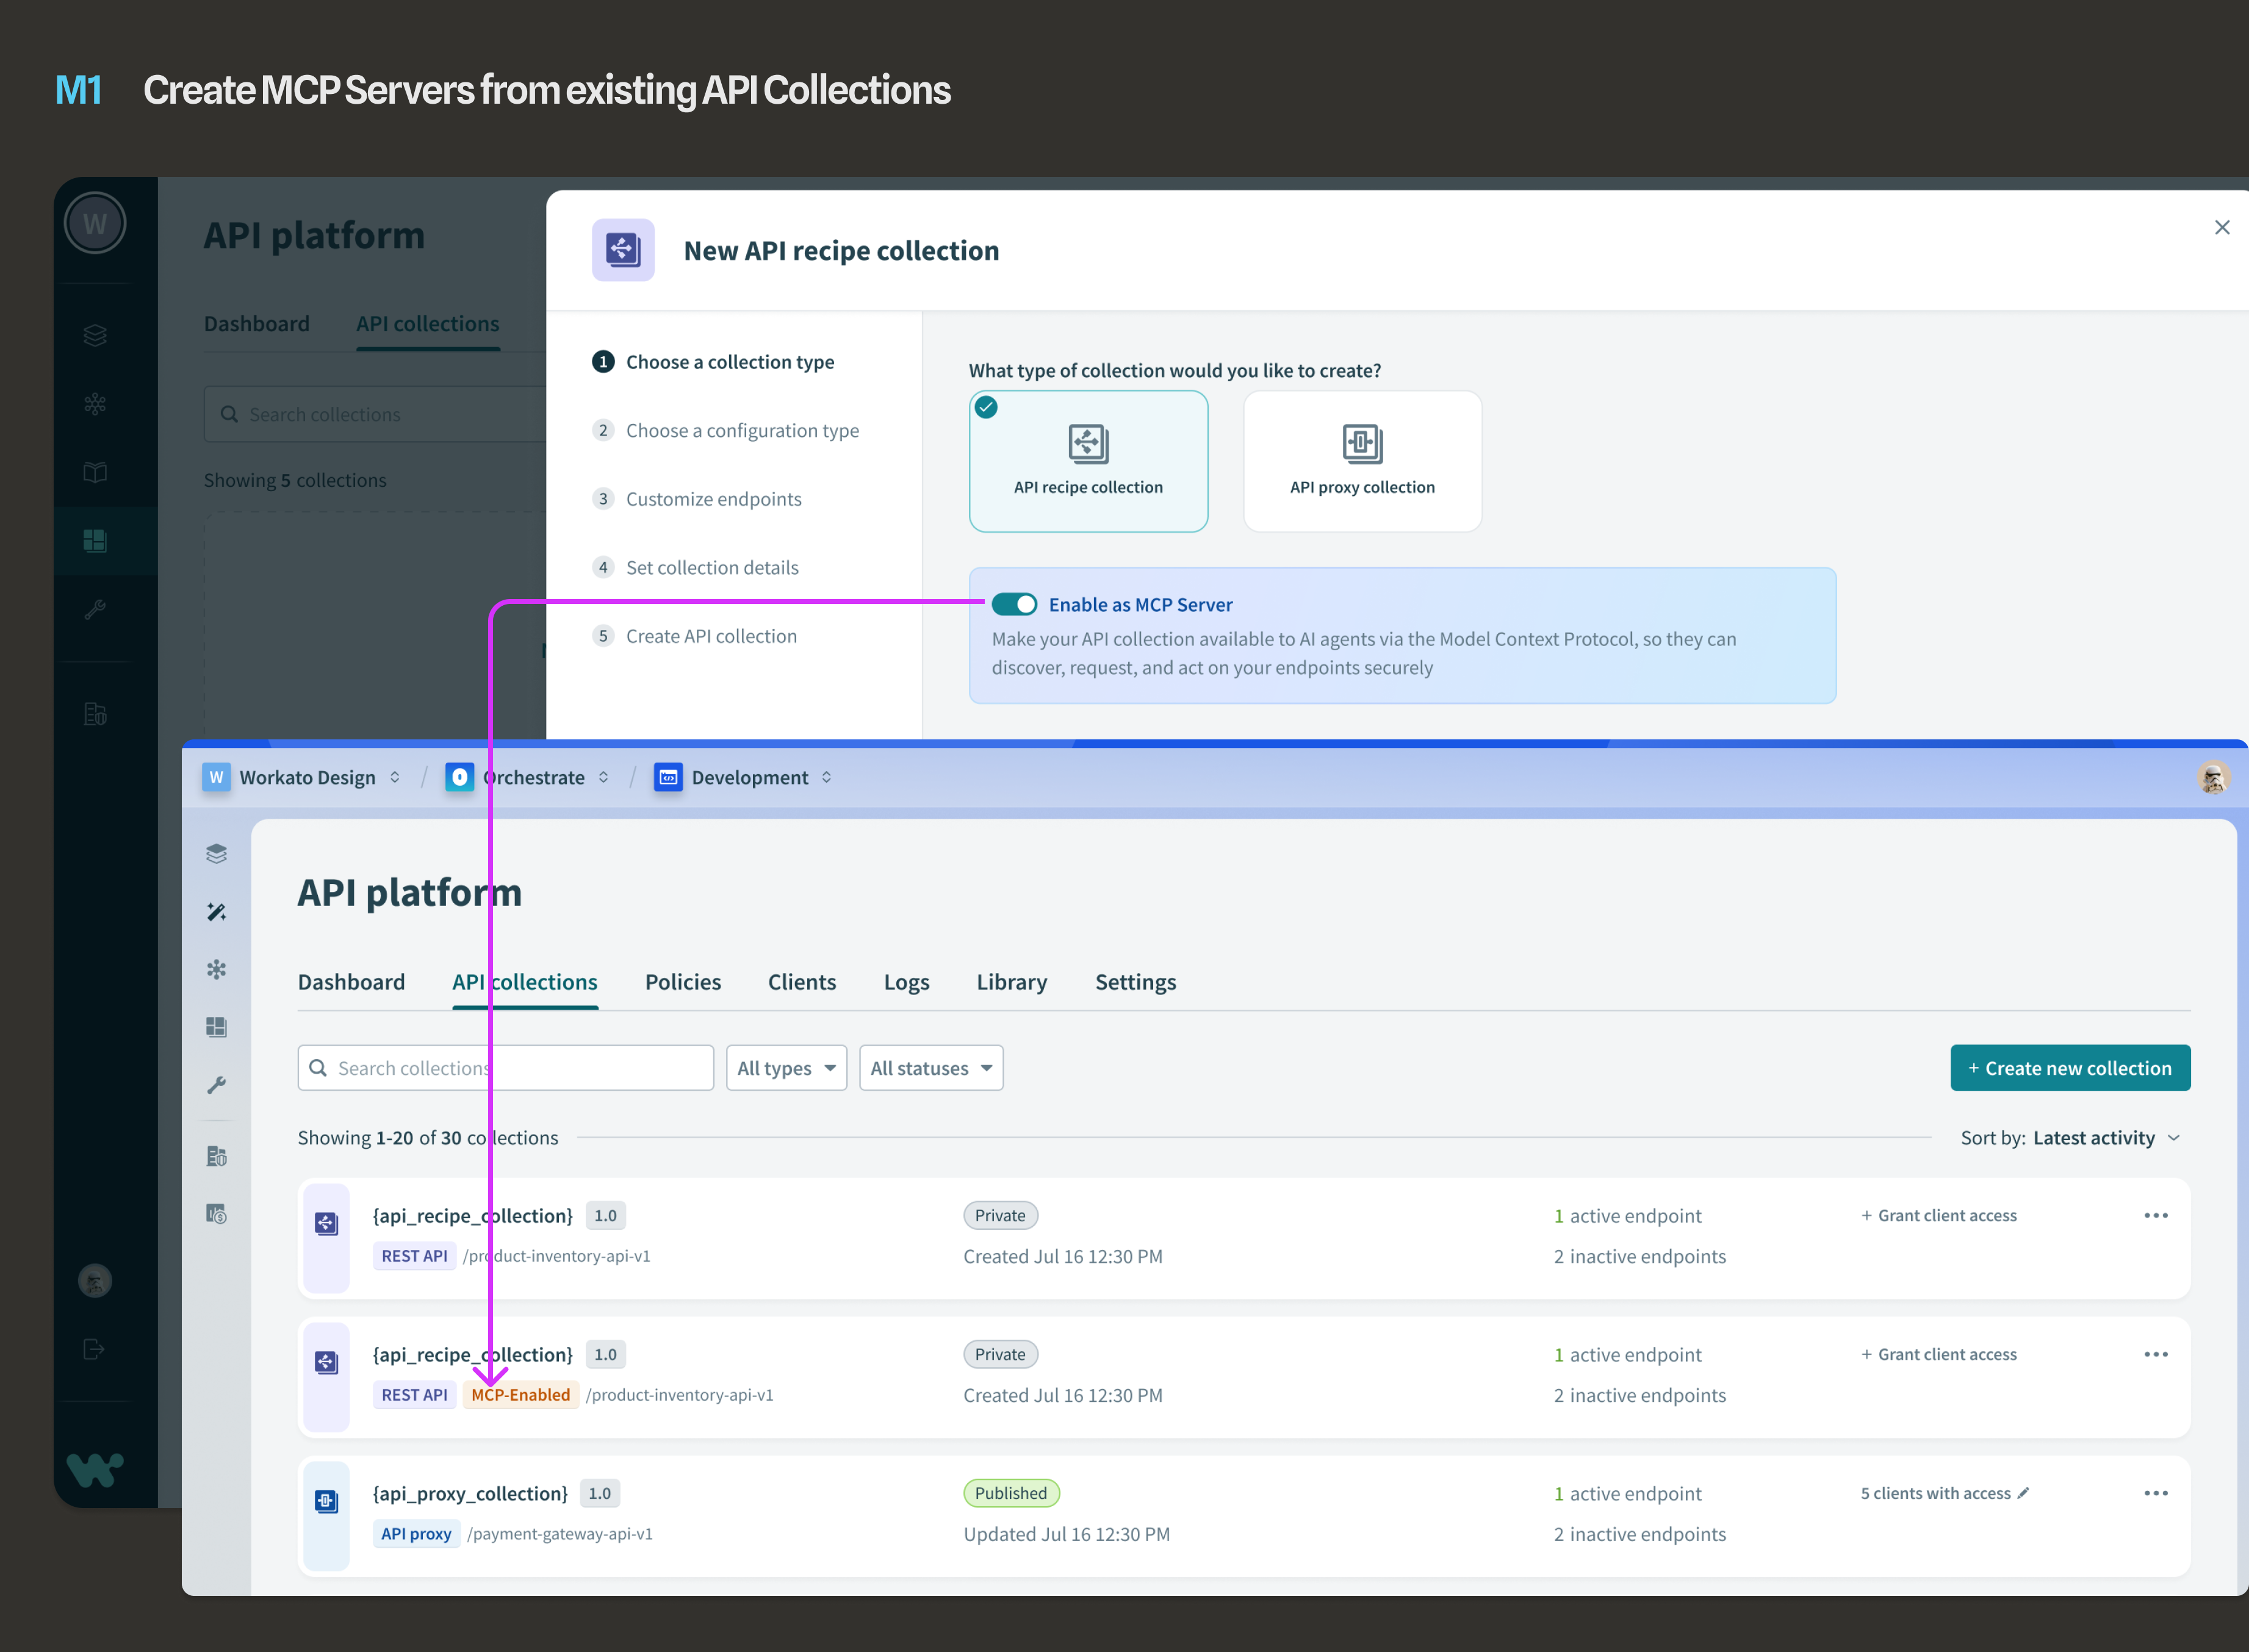Click the dashboard grid sidebar icon
The height and width of the screenshot is (1652, 2249).
click(216, 1028)
